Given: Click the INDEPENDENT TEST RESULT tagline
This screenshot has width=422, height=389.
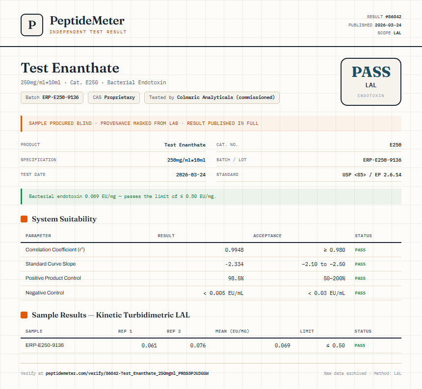Looking at the screenshot, I should (x=88, y=32).
